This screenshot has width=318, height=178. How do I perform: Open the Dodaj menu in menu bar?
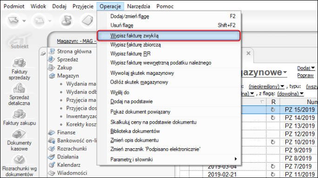pos(59,7)
